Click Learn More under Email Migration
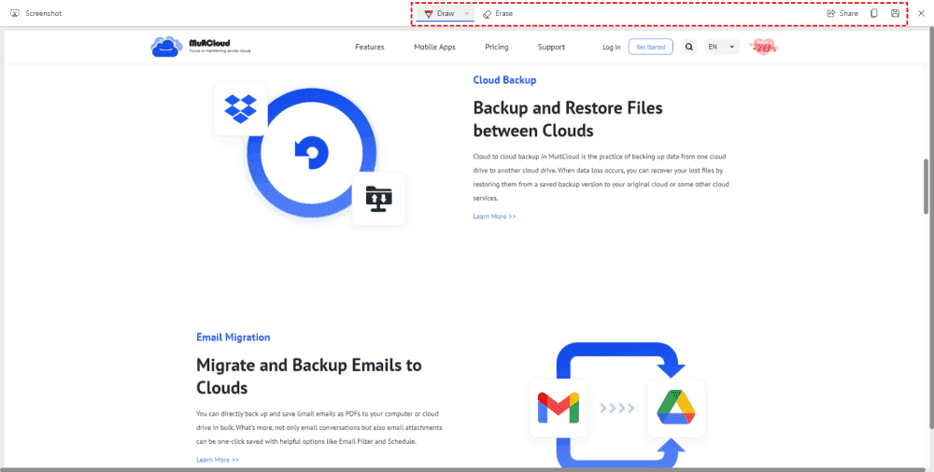 218,460
